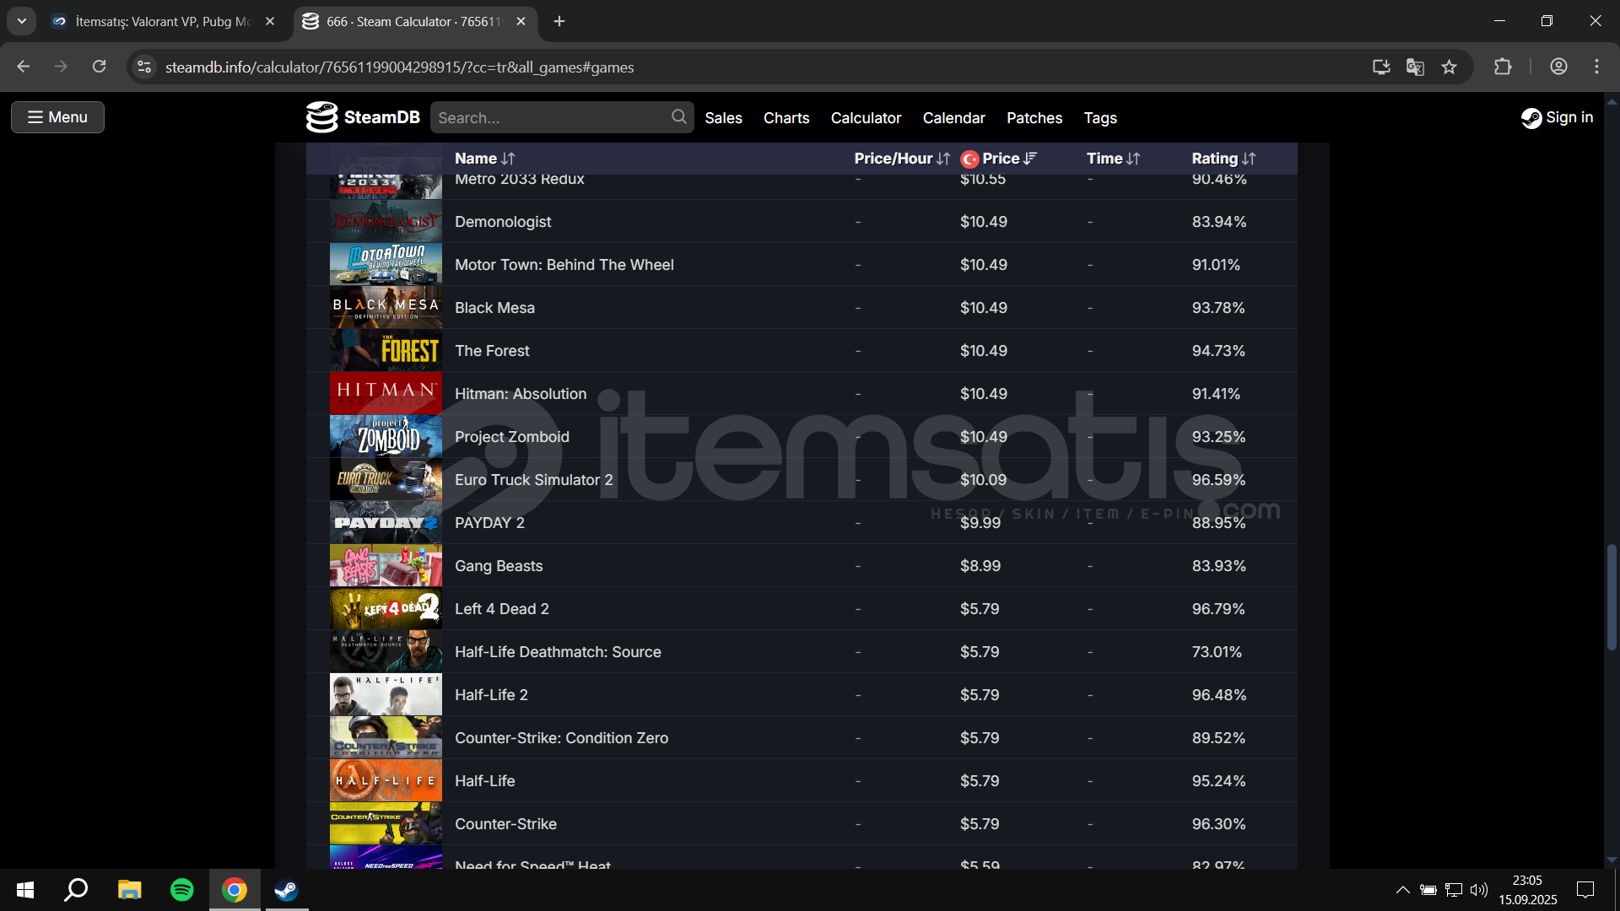Reload the page with refresh icon
Screen dimensions: 1620x911
pyautogui.click(x=99, y=67)
